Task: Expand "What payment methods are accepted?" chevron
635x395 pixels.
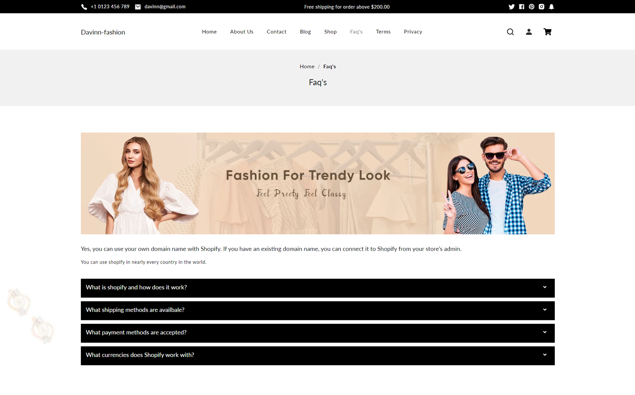Action: 545,332
